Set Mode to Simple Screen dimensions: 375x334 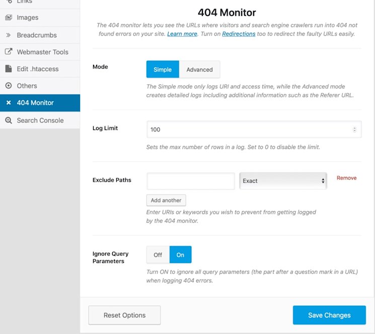(163, 70)
